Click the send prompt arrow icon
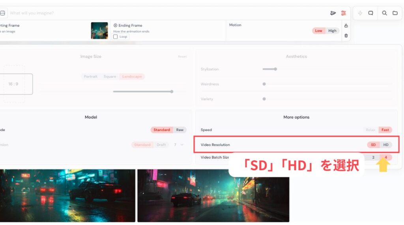The image size is (404, 225). point(333,13)
